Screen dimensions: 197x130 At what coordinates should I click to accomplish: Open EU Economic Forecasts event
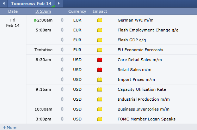coord(140,50)
